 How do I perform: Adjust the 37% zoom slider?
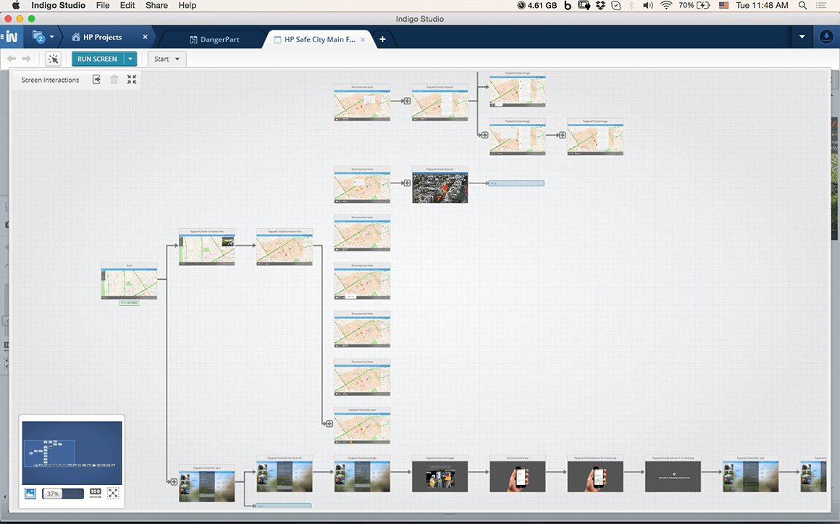[63, 493]
